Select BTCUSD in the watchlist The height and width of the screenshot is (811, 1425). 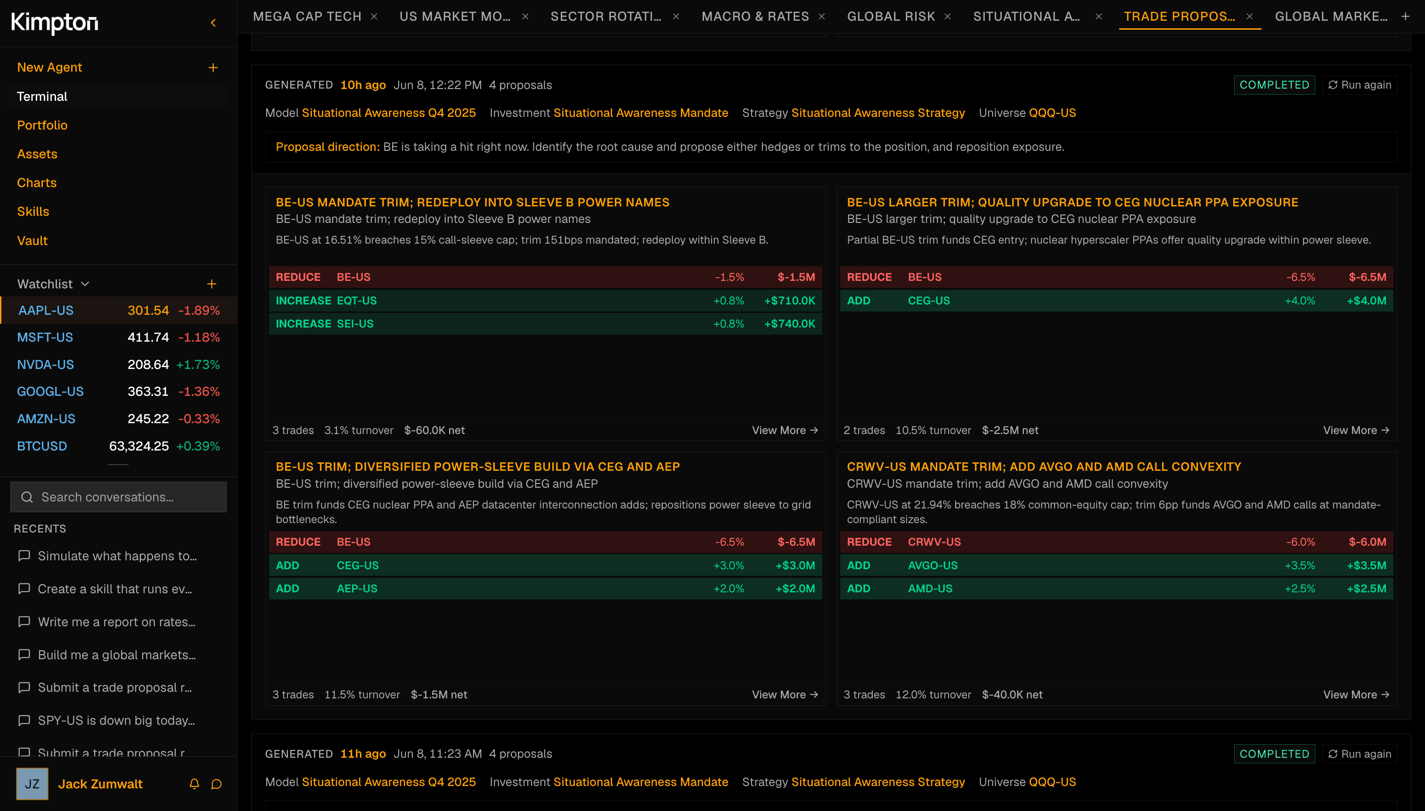[119, 446]
